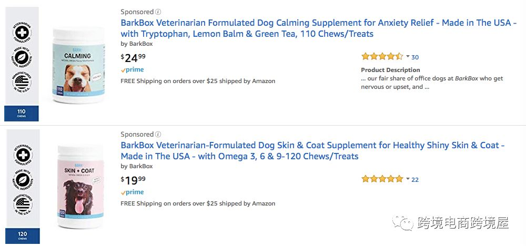Open the 30 customer reviews link
The width and height of the screenshot is (526, 246).
(x=415, y=57)
